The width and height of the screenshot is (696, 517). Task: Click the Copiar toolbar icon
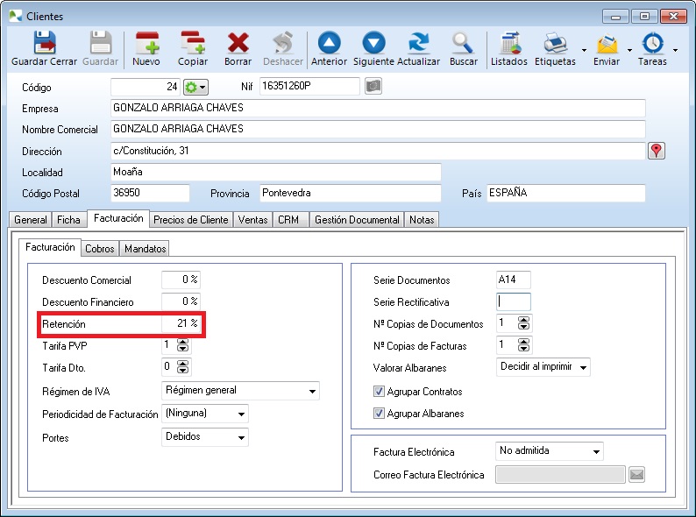192,49
